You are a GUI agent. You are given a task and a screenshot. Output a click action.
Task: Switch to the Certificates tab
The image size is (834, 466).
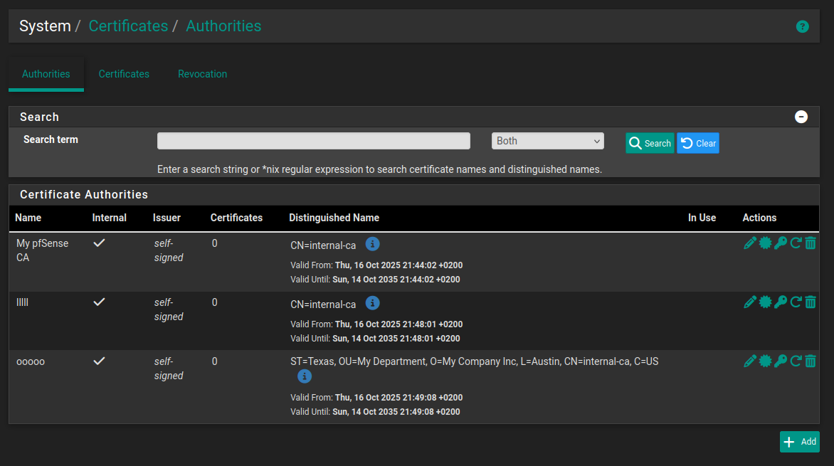pyautogui.click(x=124, y=74)
